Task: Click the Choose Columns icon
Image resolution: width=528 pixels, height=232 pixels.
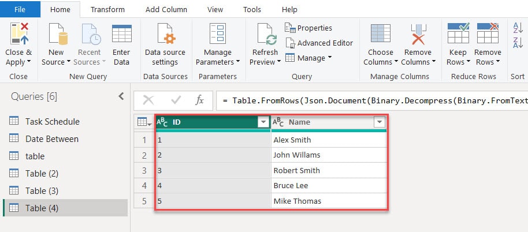Action: pos(381,33)
